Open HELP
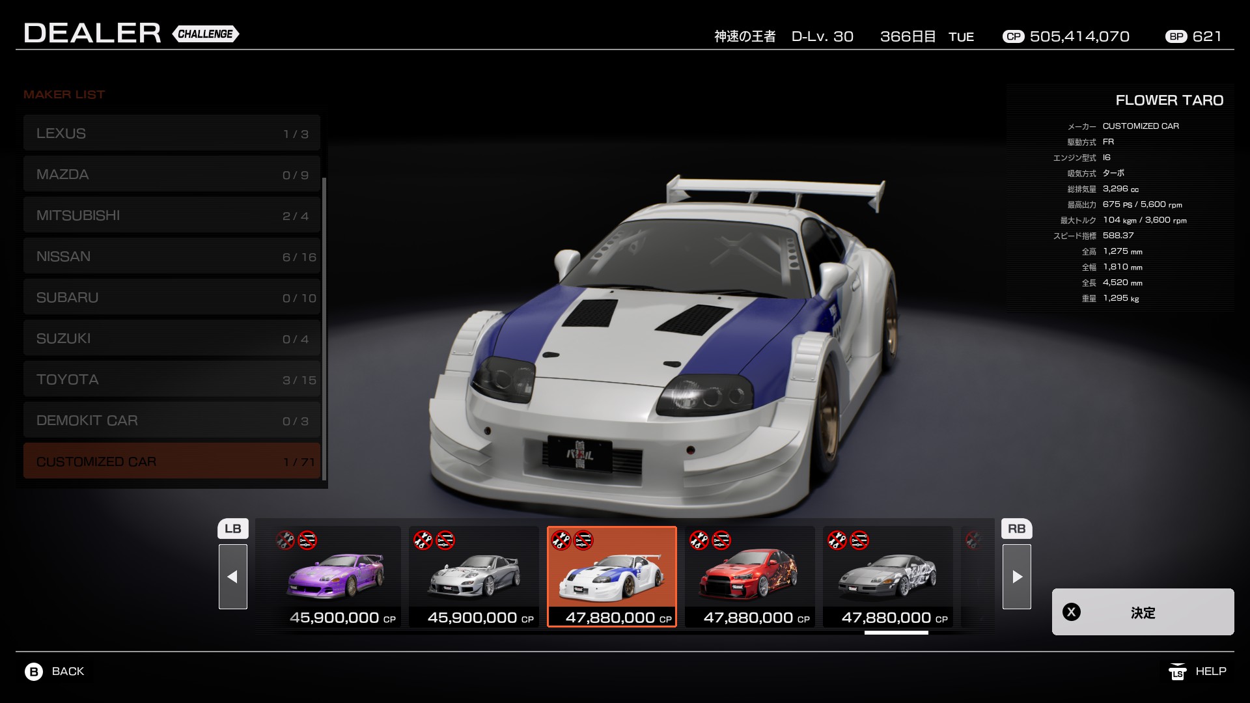Screen dimensions: 1250x703 [x=1211, y=671]
